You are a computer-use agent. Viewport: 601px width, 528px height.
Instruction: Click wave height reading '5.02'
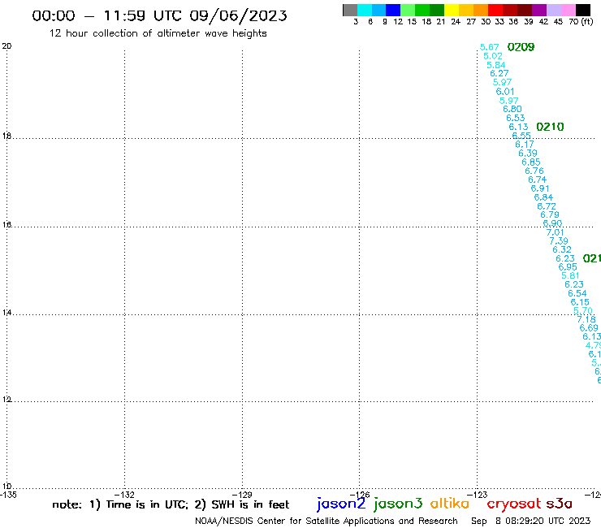point(492,56)
